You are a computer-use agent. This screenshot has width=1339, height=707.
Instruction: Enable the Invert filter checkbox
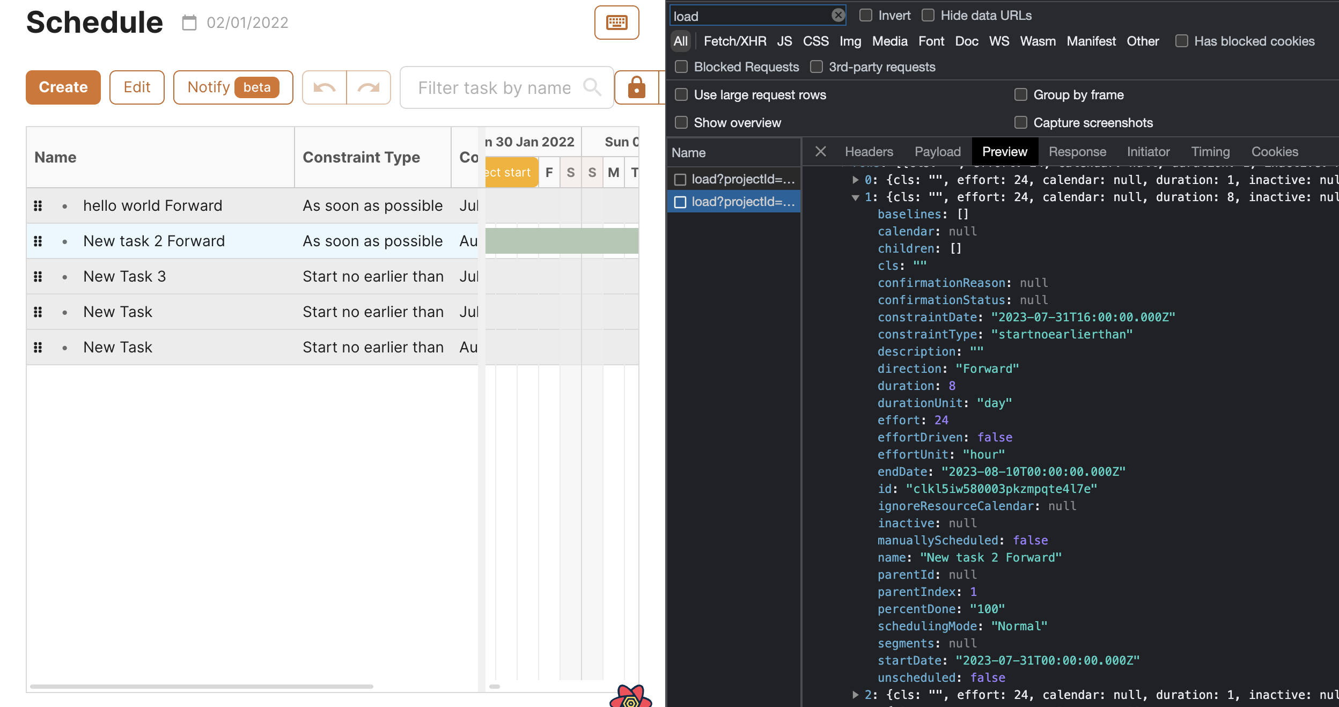tap(865, 15)
